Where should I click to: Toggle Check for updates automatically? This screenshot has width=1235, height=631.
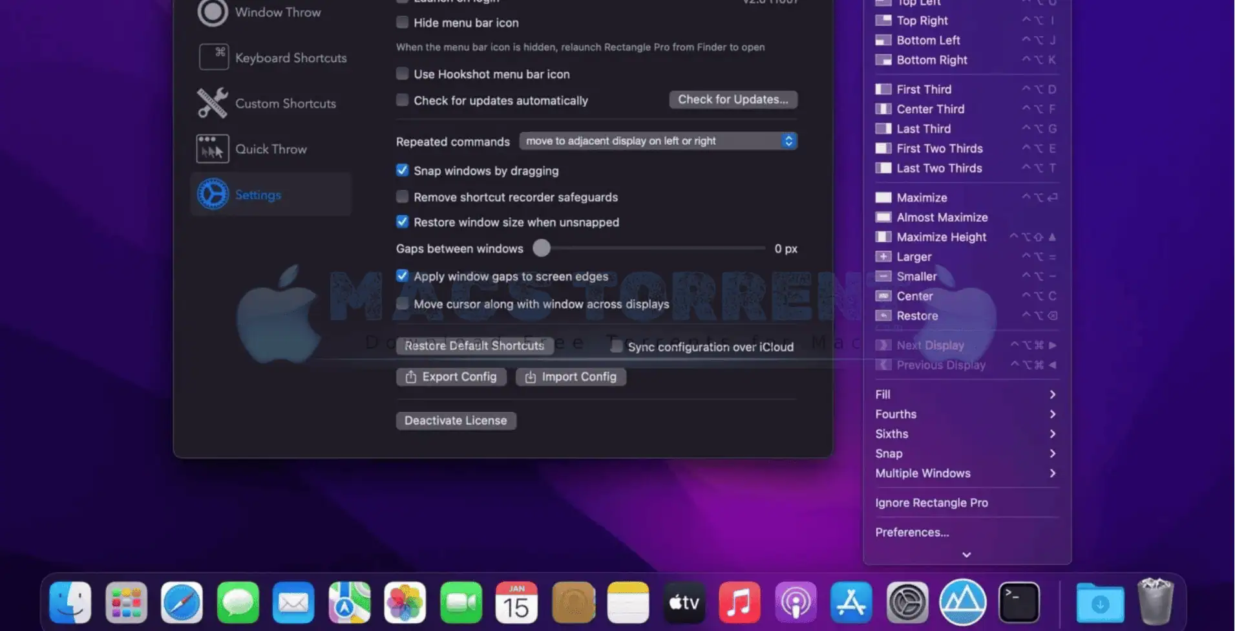point(402,100)
